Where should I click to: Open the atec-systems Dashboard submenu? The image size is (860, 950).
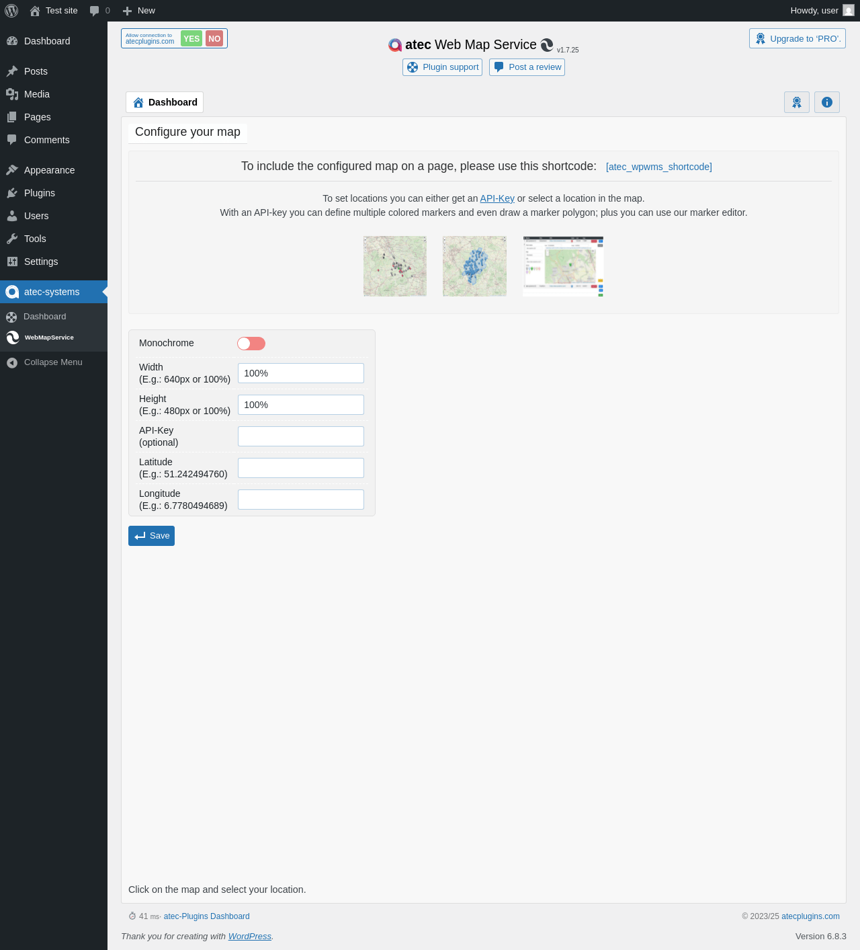[x=54, y=317]
